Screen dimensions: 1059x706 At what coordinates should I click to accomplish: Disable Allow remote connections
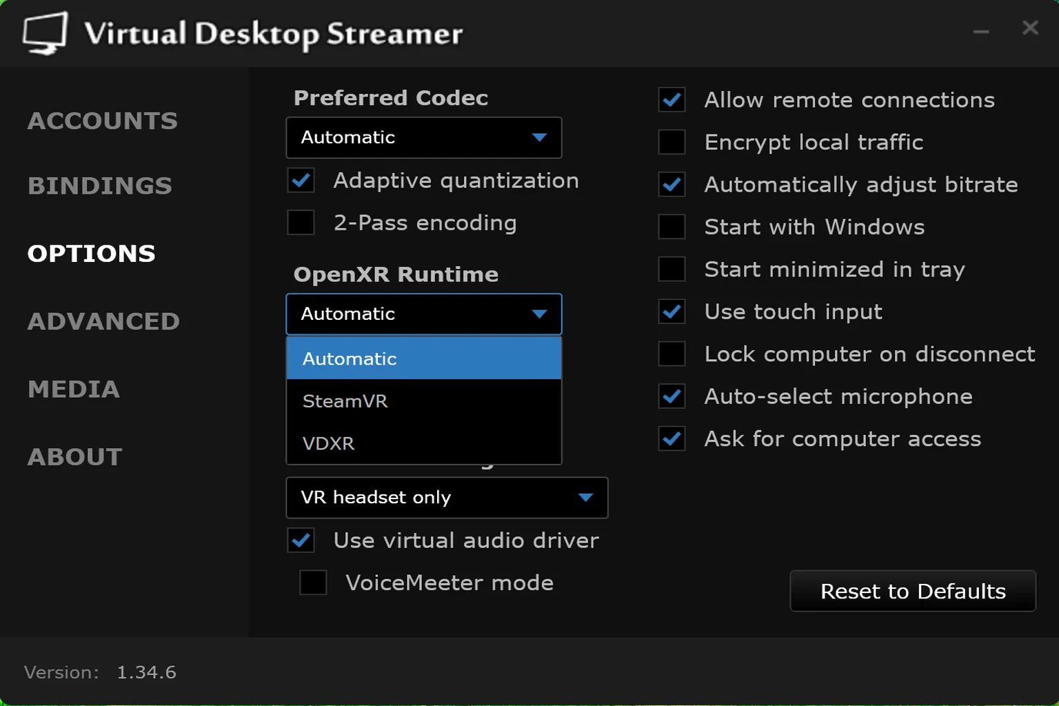671,99
